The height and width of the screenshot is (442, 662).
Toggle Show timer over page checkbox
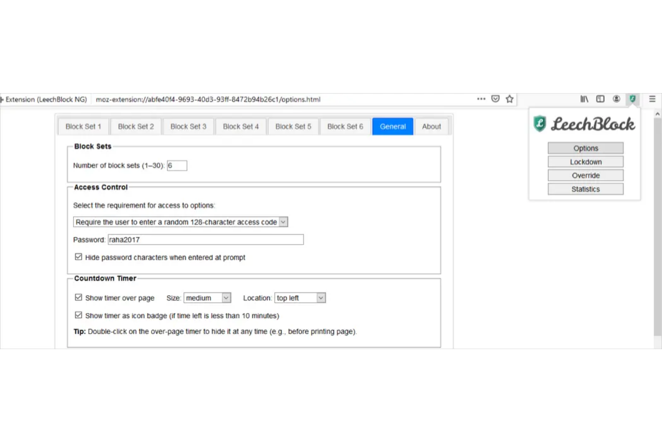coord(79,297)
